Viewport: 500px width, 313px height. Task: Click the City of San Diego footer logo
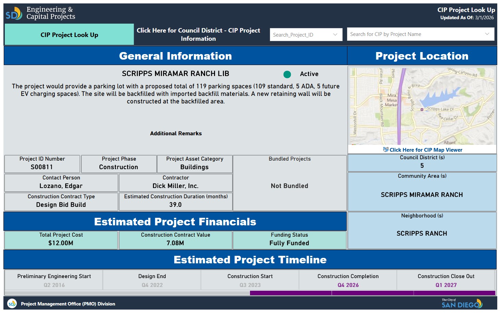tap(462, 303)
